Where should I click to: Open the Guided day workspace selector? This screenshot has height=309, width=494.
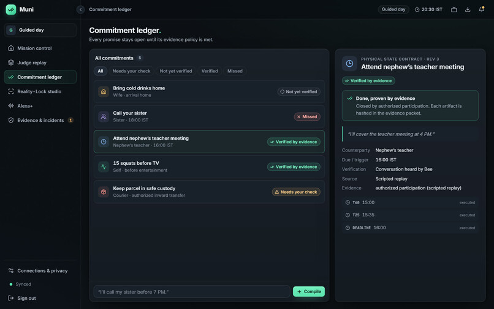pos(40,30)
